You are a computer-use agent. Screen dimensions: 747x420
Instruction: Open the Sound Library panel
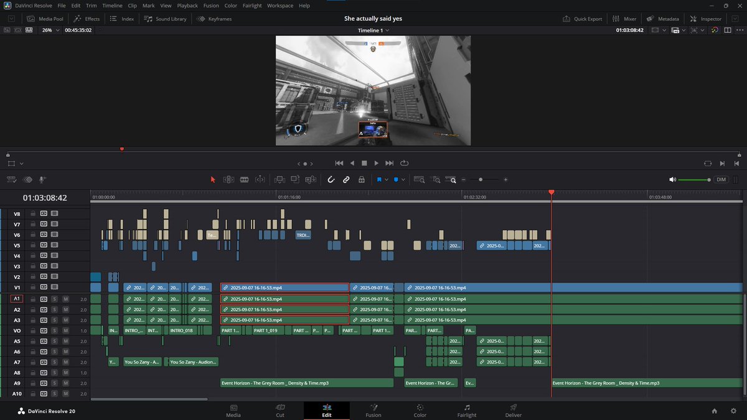coord(165,19)
